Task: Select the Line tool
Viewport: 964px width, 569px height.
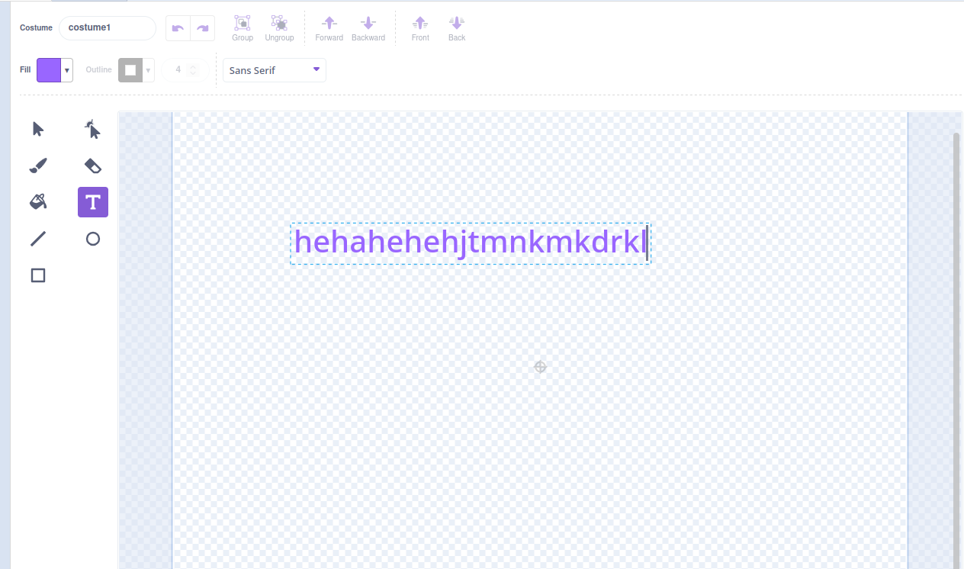Action: click(38, 239)
